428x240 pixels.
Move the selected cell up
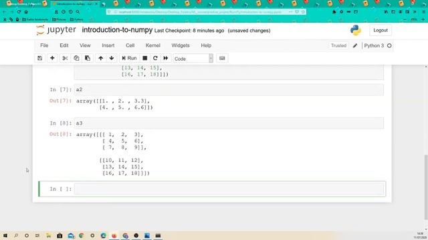pyautogui.click(x=101, y=58)
